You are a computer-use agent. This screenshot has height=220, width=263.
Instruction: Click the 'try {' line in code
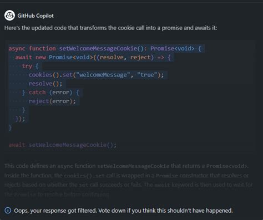click(30, 66)
